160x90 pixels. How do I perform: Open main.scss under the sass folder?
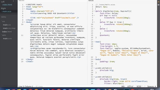7,38
